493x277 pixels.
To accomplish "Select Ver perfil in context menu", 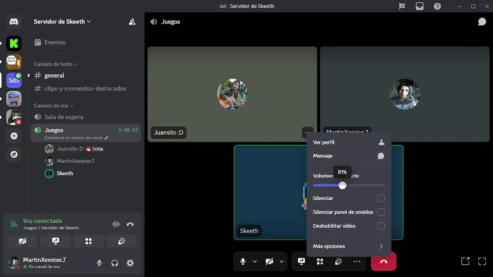I will pos(349,142).
